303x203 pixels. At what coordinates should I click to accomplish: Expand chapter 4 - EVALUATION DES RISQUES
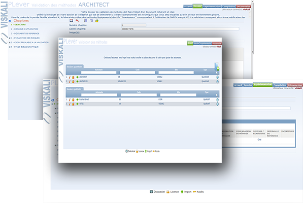10,38
